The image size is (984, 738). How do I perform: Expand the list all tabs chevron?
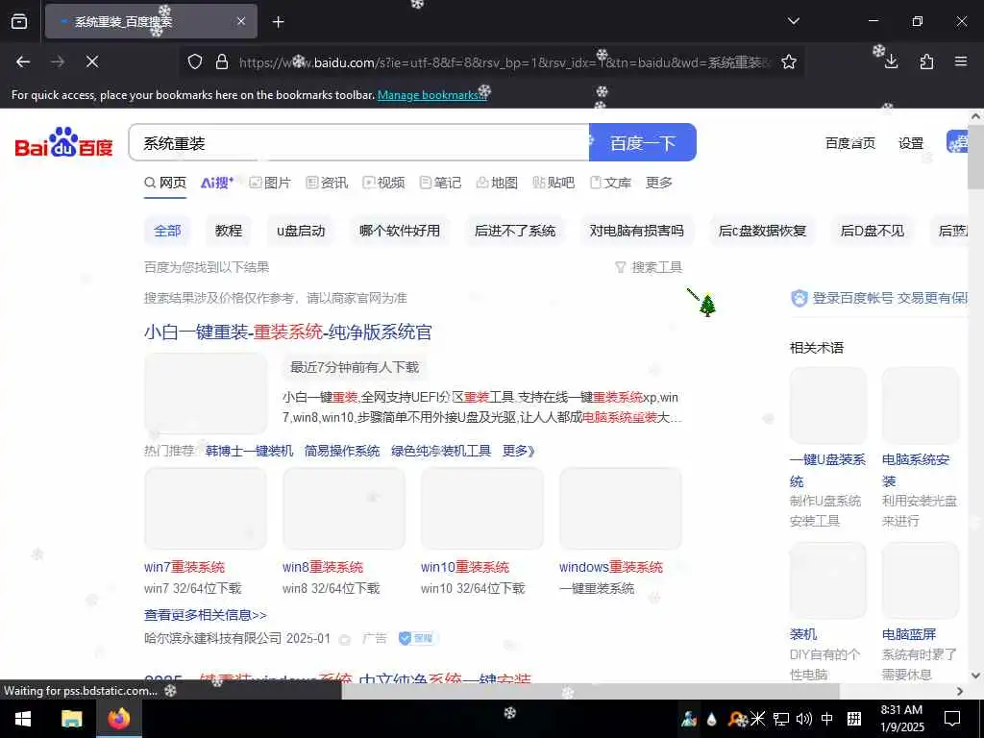(x=793, y=21)
